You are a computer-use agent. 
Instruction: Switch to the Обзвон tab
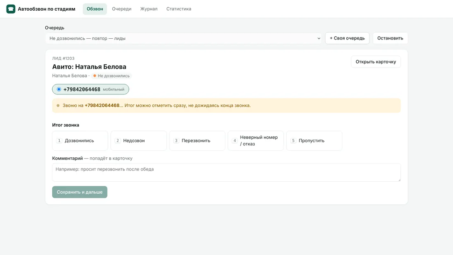click(95, 9)
